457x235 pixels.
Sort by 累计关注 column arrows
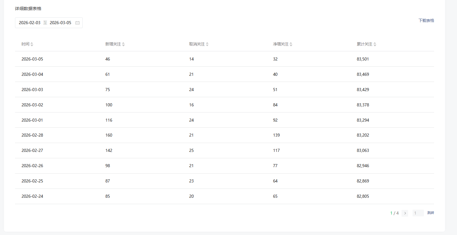(375, 44)
